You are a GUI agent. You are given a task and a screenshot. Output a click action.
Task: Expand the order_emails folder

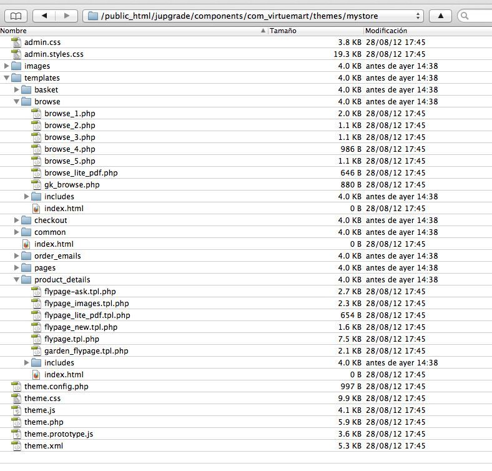[x=16, y=256]
